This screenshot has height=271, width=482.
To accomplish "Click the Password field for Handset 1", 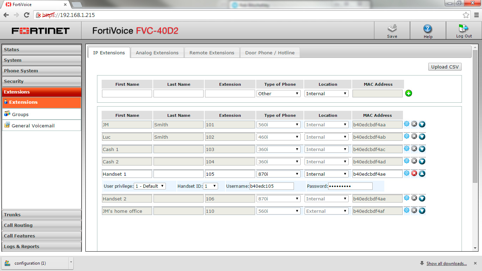I will coord(350,186).
